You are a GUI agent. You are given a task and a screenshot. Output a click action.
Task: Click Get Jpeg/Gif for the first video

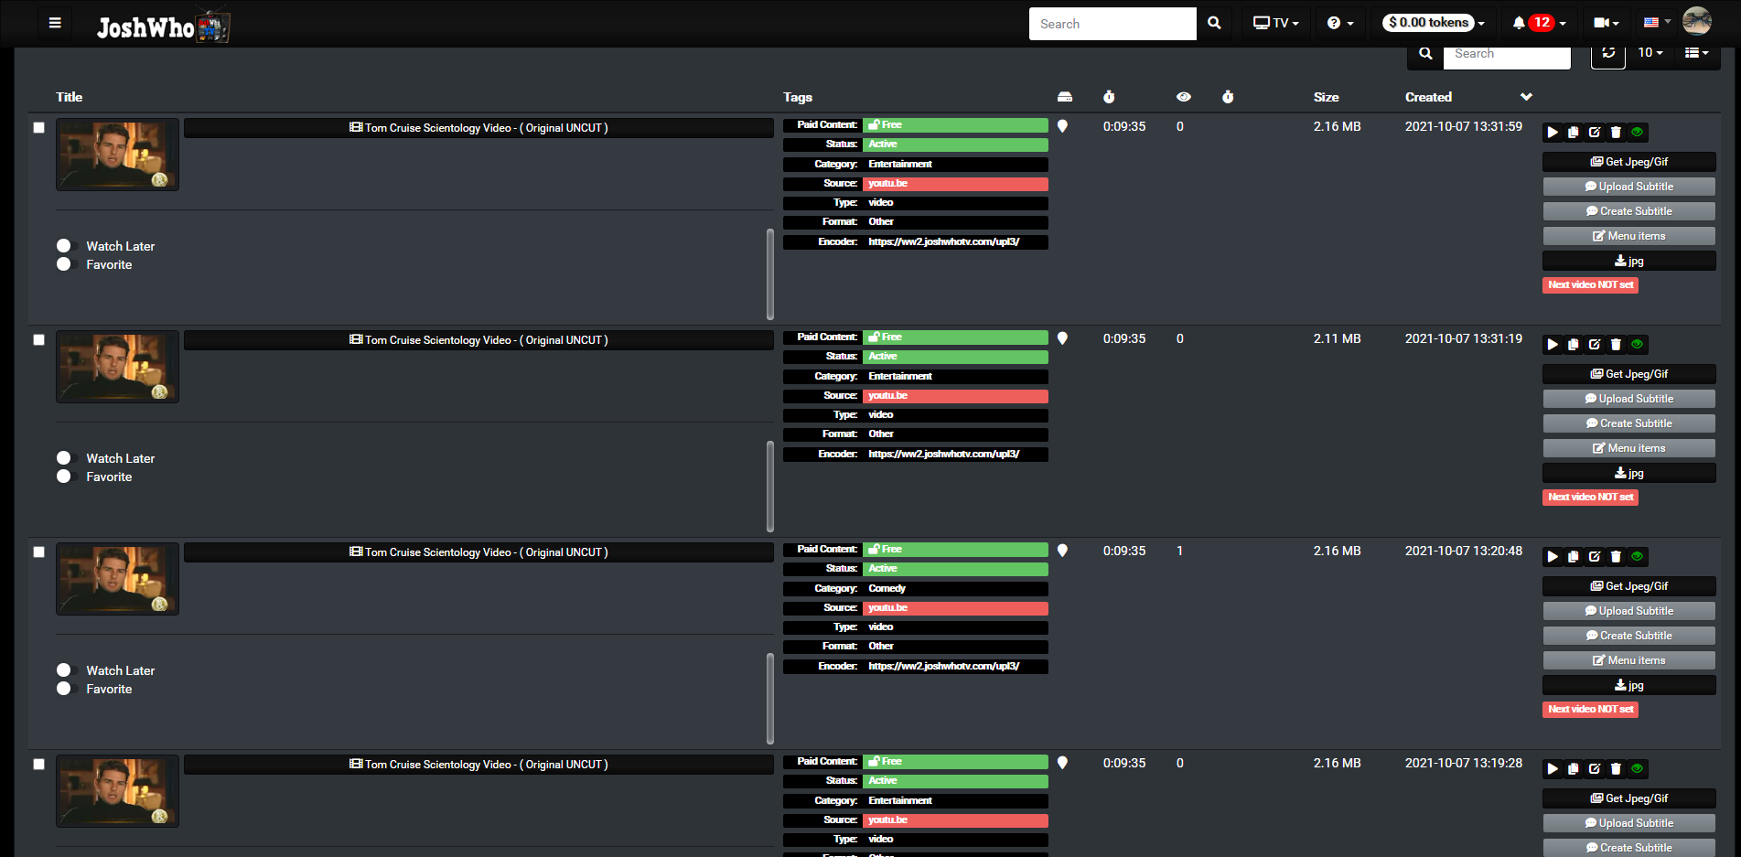pyautogui.click(x=1628, y=162)
